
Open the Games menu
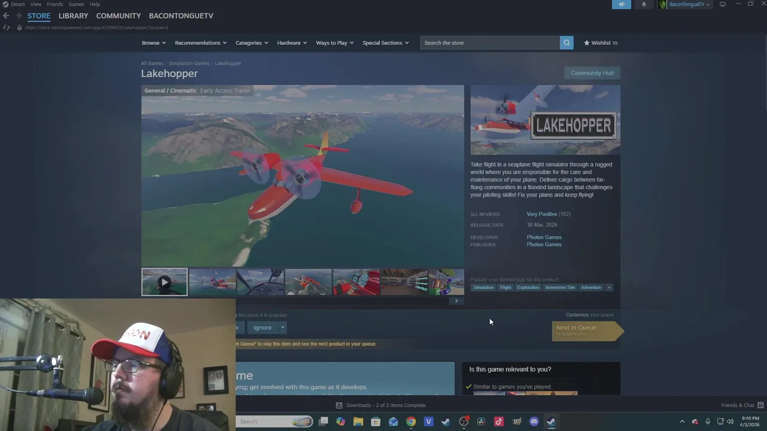(x=76, y=4)
